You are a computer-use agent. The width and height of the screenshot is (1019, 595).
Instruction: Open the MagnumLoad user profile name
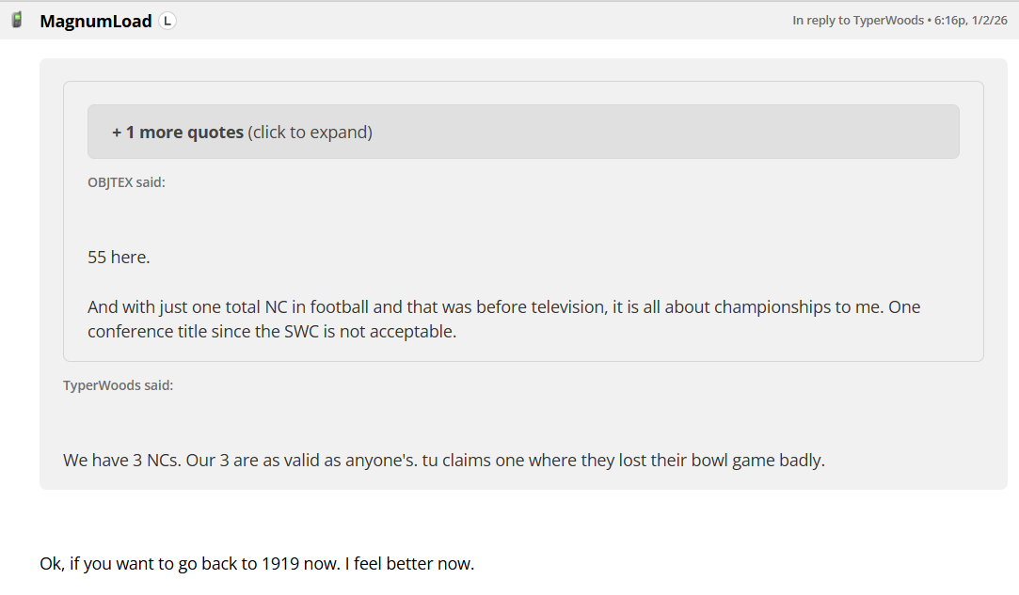click(x=95, y=21)
